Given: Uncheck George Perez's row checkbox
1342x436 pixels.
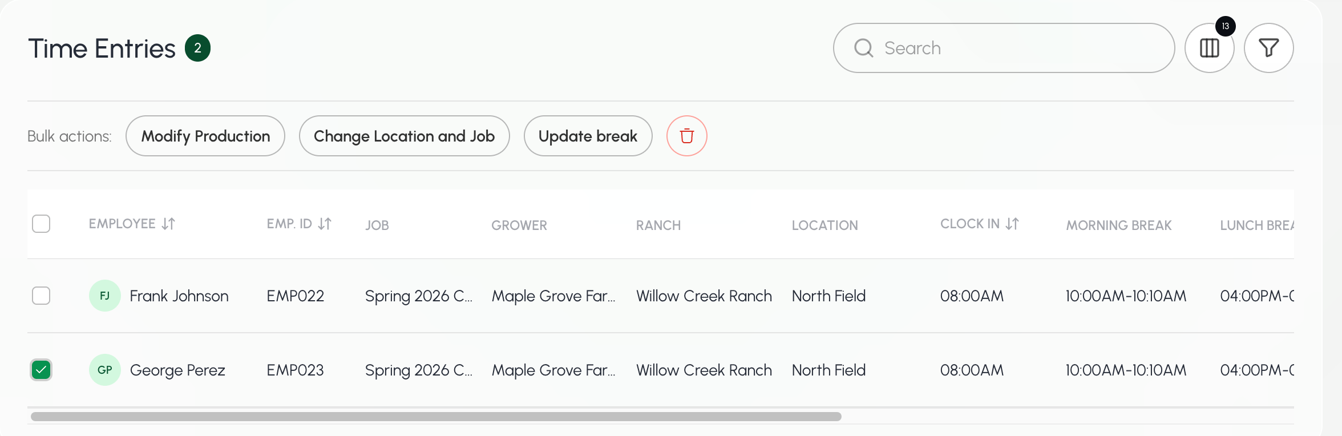Looking at the screenshot, I should coord(41,370).
